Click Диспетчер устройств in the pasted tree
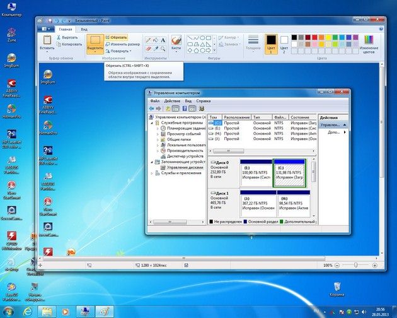This screenshot has width=397, height=318. [x=185, y=156]
